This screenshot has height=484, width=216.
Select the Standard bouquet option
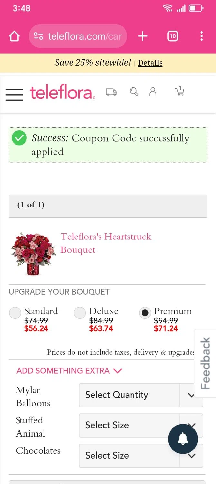click(x=15, y=313)
